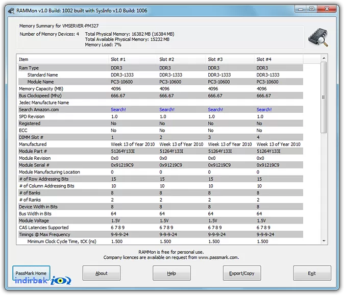
Task: Click Number of Memory Devices: 4 text
Action: [50, 34]
